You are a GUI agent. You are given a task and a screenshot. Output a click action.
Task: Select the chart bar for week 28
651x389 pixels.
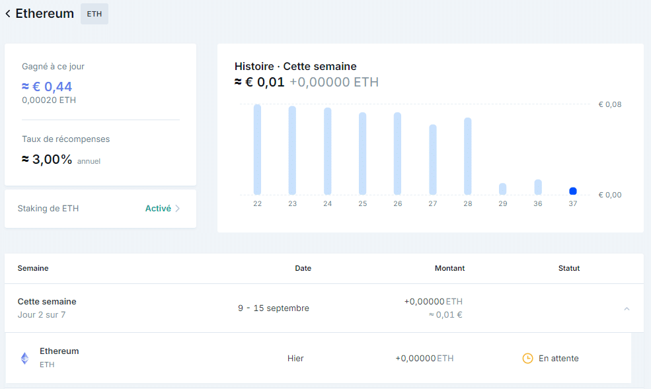[x=468, y=157]
